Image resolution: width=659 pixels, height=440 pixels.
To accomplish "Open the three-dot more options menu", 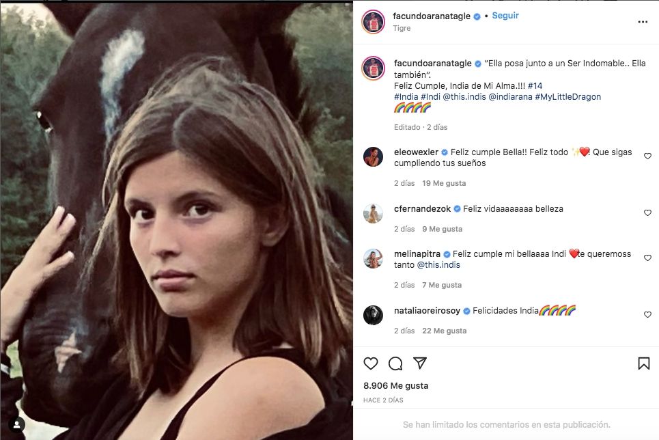I will [642, 22].
